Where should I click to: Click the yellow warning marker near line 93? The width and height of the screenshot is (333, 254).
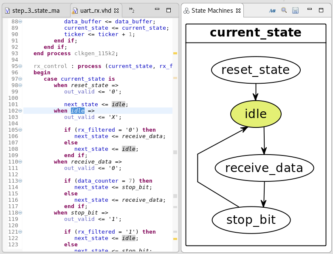(x=175, y=54)
